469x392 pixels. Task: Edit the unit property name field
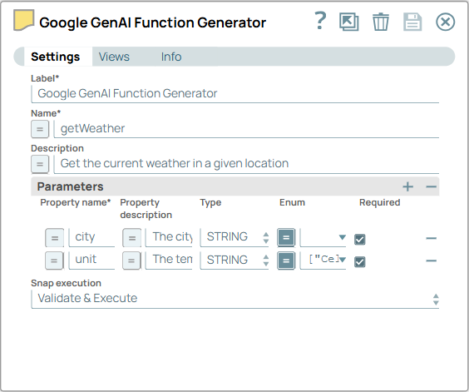pyautogui.click(x=91, y=260)
